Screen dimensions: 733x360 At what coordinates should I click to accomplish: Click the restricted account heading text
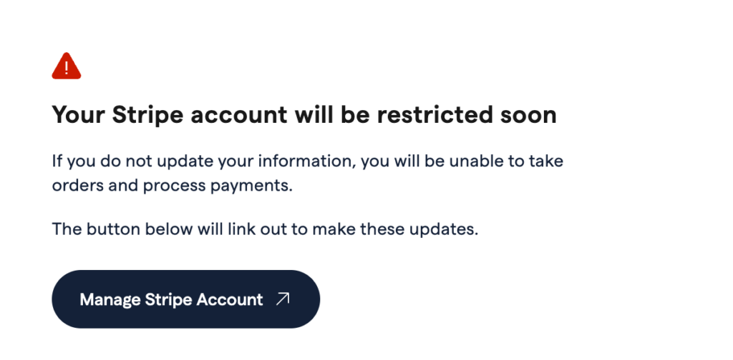pyautogui.click(x=304, y=115)
